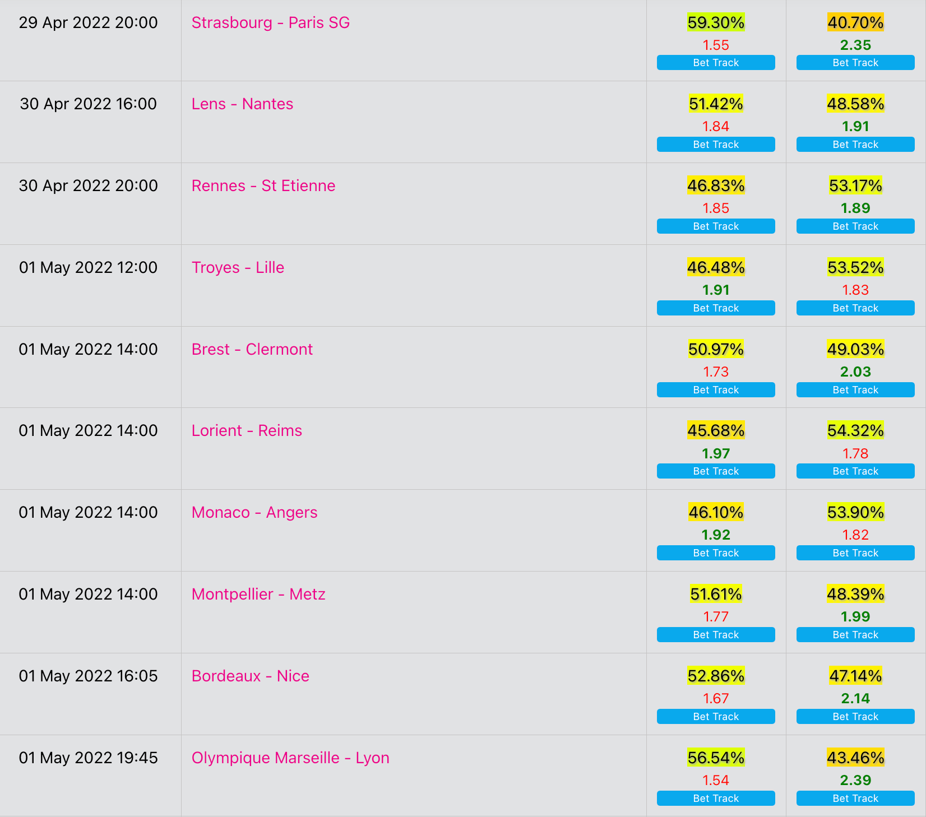Image resolution: width=926 pixels, height=817 pixels.
Task: Open the Montpellier - Metz match link
Action: click(258, 594)
